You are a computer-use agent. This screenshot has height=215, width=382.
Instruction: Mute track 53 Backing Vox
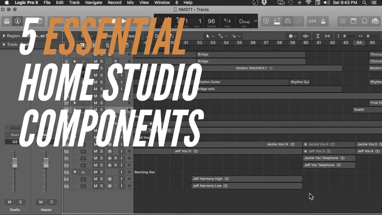[95, 172]
